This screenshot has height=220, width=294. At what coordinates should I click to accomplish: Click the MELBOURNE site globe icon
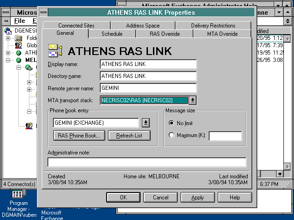[x=18, y=60]
